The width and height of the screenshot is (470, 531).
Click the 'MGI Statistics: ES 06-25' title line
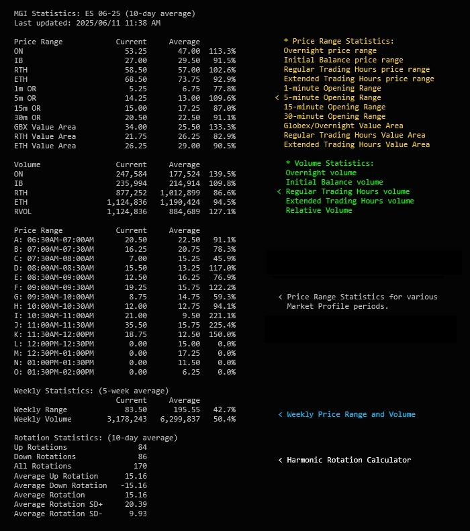104,13
